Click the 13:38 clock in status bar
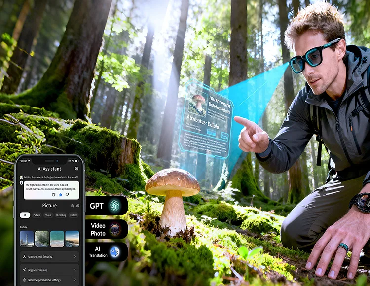The image size is (370, 286). tap(24, 161)
